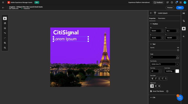Open the blue help chat bubble
Viewport: 188px width, 104px height.
point(180,98)
